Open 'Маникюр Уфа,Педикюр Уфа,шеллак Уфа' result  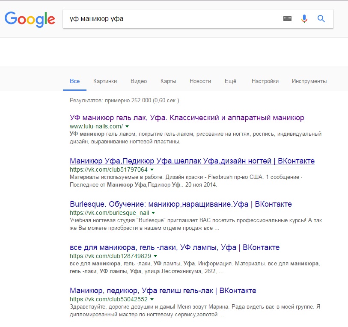click(x=192, y=161)
